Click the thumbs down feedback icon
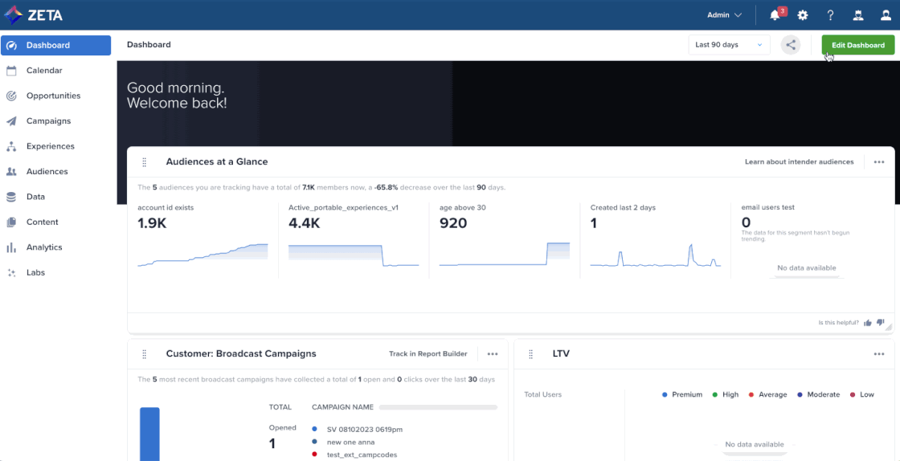This screenshot has width=900, height=461. coord(881,323)
